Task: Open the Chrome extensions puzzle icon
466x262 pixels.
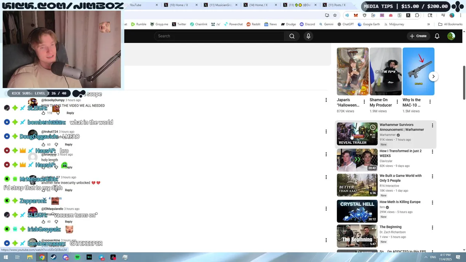Action: 417,15
